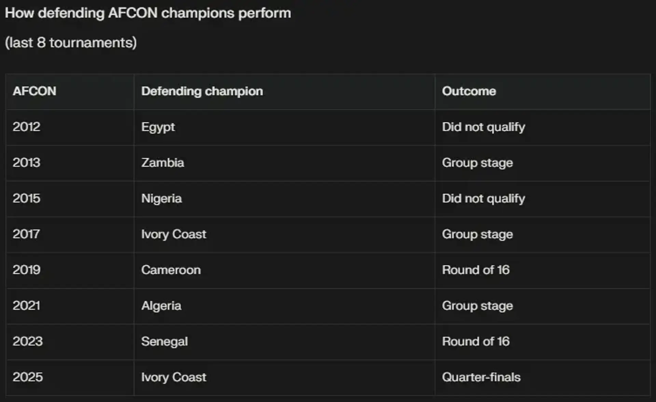The image size is (656, 402).
Task: Select the Nigeria champion cell
Action: click(161, 198)
